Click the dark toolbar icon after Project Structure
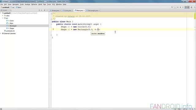Viewport: 196px width, 110px height. click(188, 7)
